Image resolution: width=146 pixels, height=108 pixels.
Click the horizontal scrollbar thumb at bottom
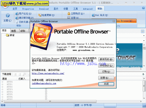pyautogui.click(x=50, y=101)
